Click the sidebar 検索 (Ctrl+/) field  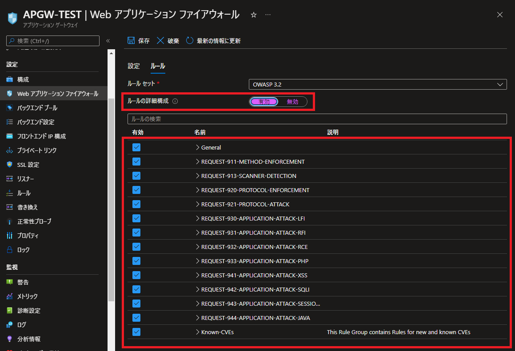tap(52, 41)
